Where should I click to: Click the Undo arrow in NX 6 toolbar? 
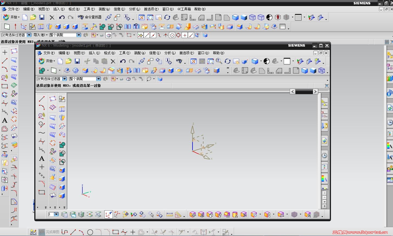(123, 61)
